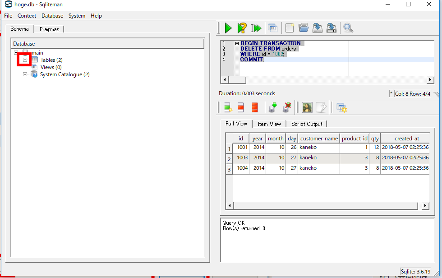Click the Database tree header

(107, 44)
